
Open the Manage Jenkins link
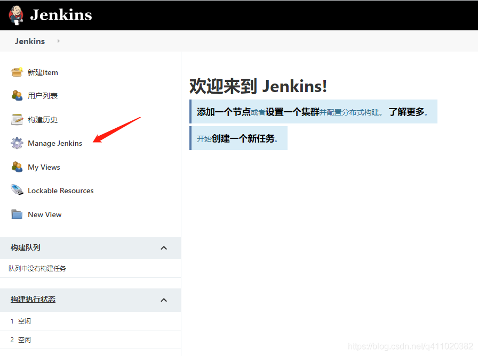55,143
